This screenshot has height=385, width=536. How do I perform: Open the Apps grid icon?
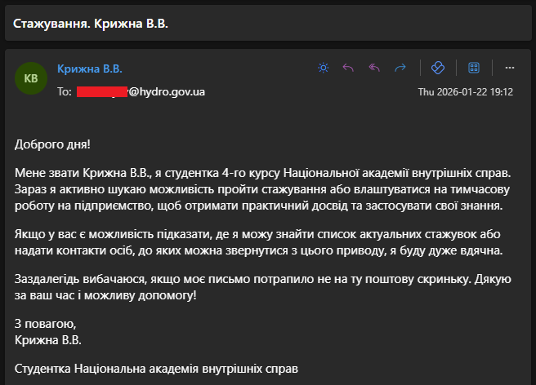click(473, 68)
